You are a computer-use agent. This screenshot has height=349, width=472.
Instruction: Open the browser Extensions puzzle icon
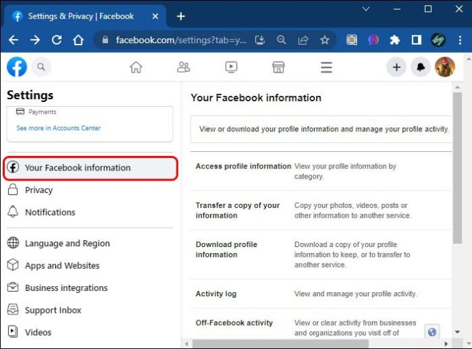coord(395,40)
